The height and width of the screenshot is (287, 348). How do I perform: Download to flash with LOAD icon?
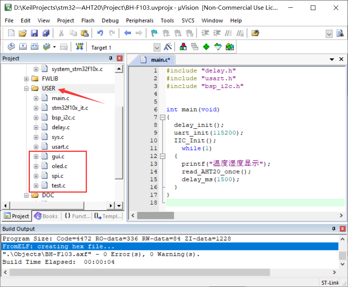pyautogui.click(x=80, y=47)
